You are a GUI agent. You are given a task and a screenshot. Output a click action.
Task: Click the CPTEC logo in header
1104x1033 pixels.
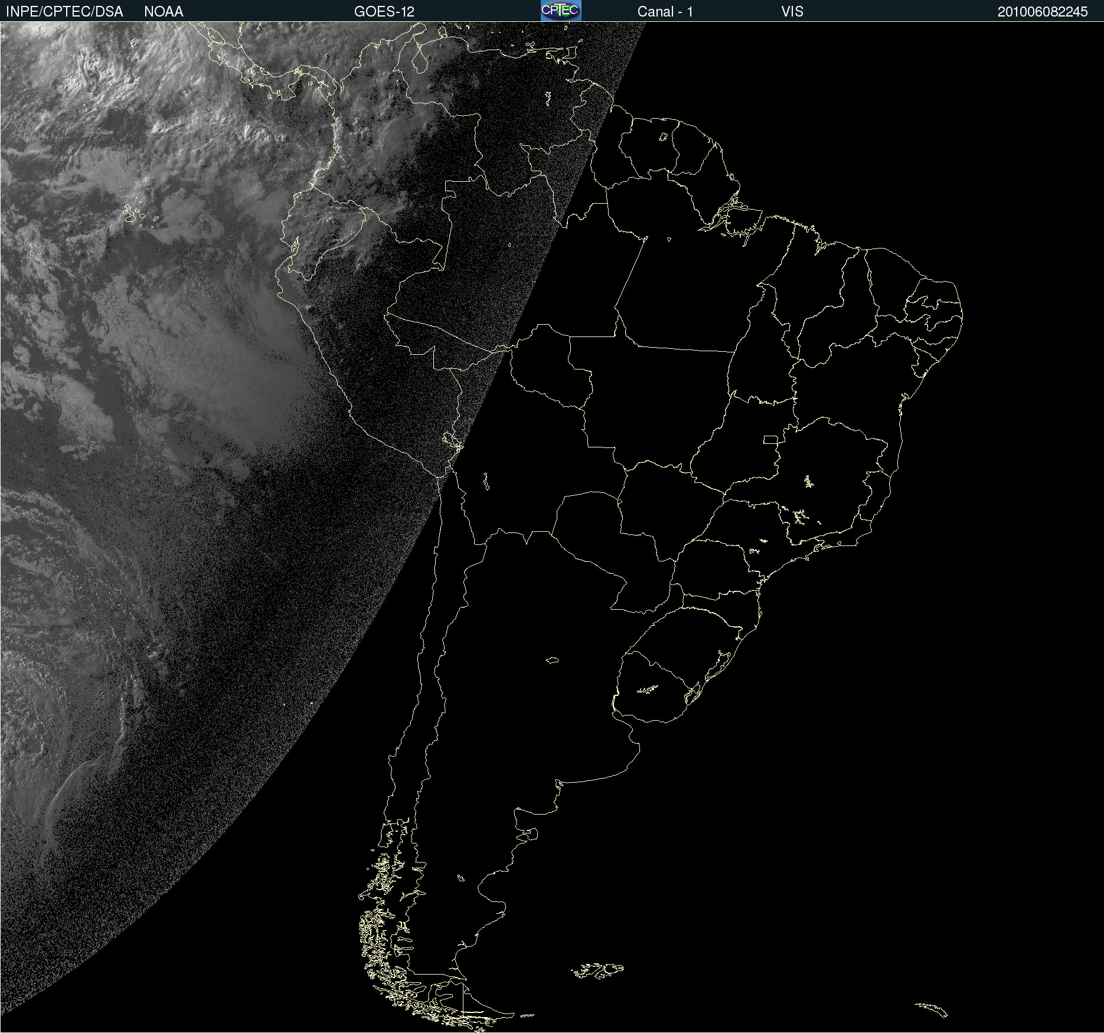tap(561, 11)
